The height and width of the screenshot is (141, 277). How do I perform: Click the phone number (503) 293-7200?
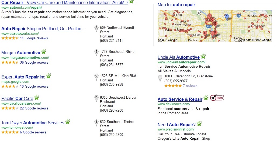[112, 110]
